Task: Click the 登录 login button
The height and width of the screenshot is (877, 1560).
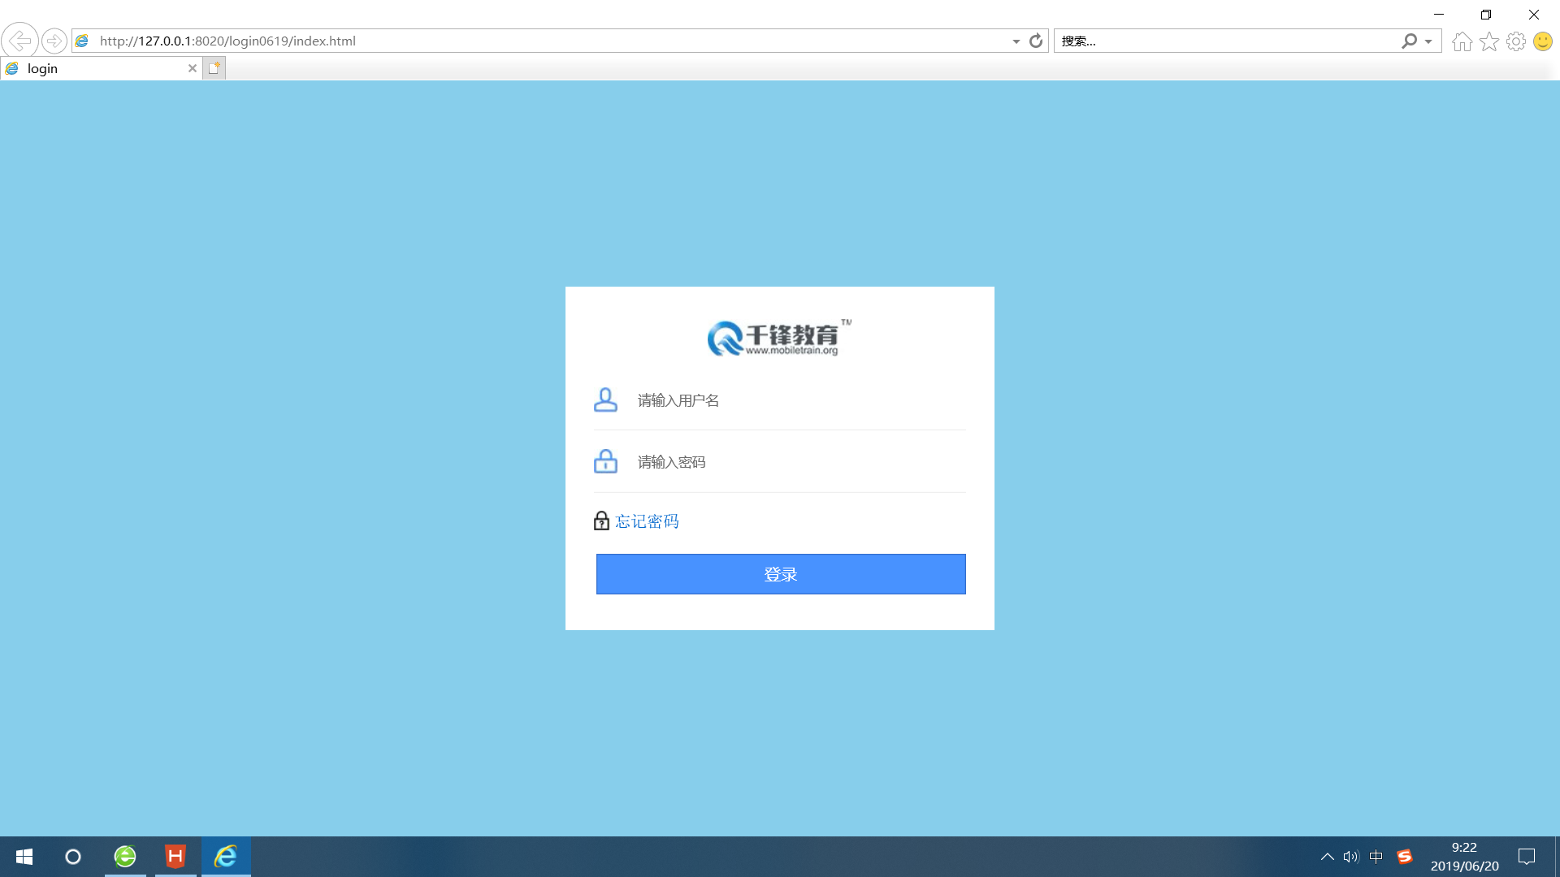Action: point(781,574)
